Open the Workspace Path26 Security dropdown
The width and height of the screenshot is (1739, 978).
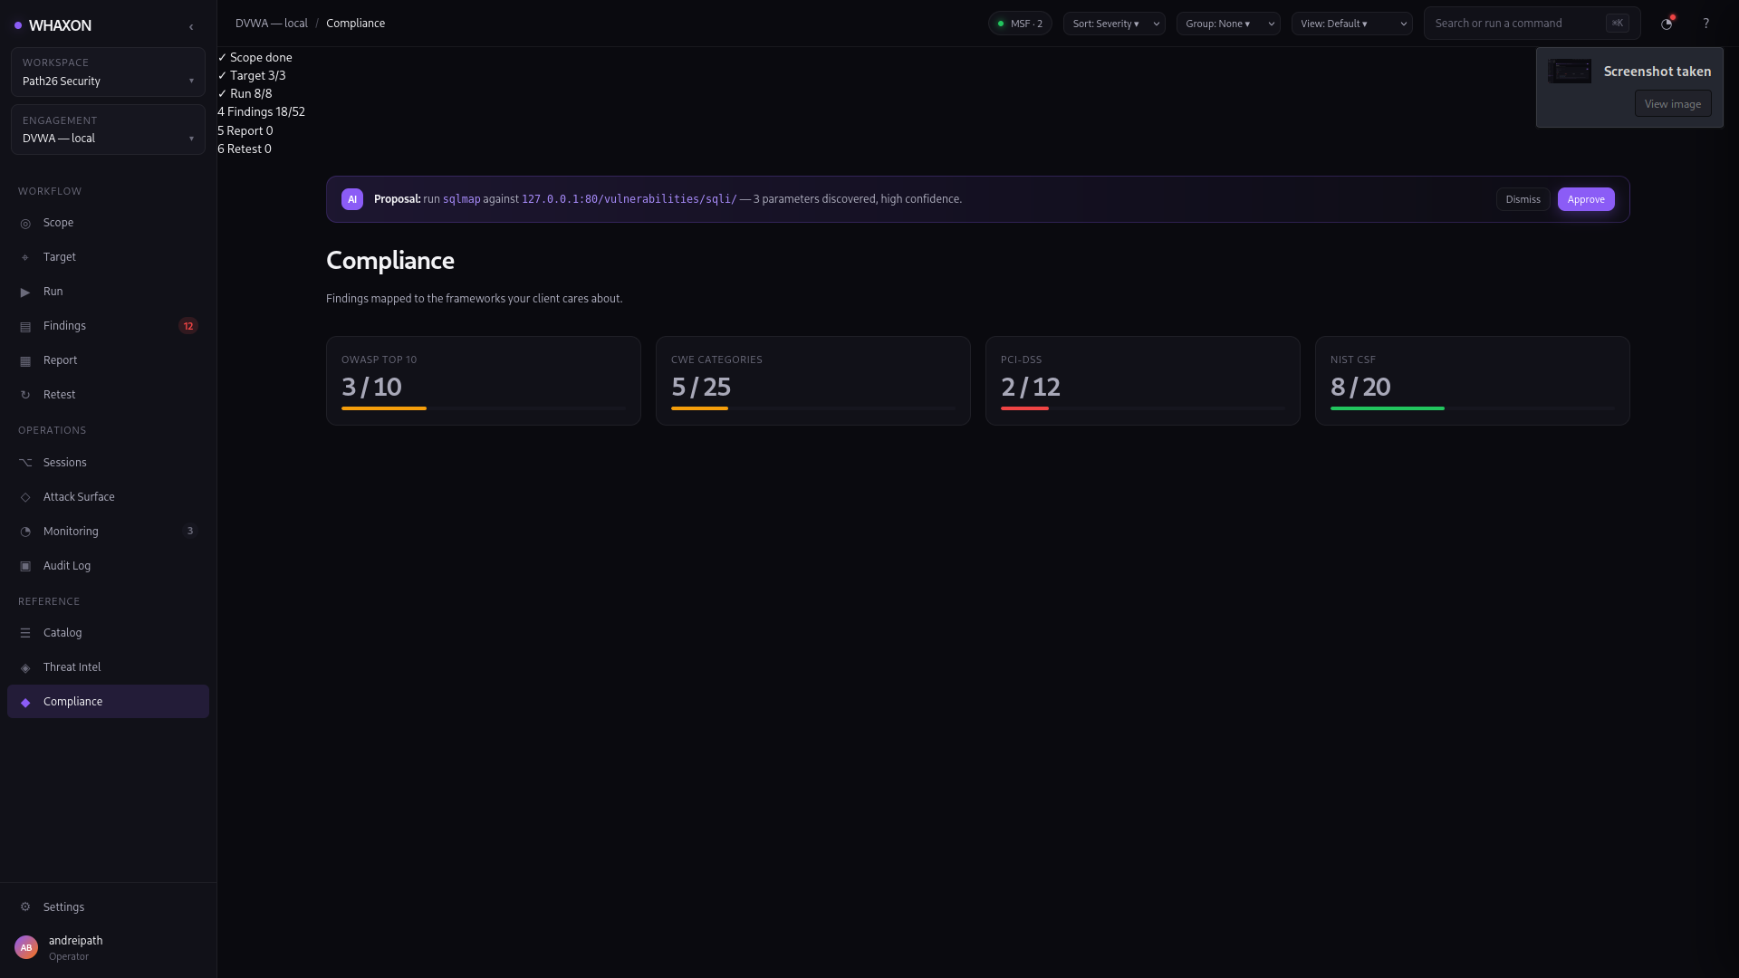tap(108, 72)
